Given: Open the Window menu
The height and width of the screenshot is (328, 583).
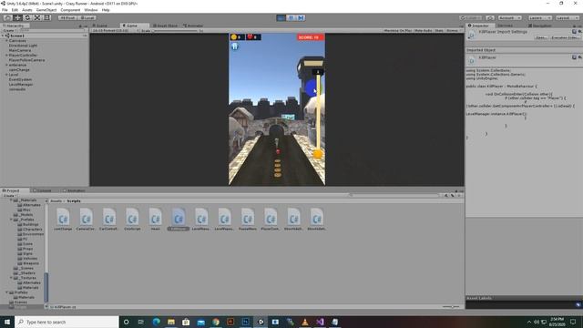Looking at the screenshot, I should (91, 10).
